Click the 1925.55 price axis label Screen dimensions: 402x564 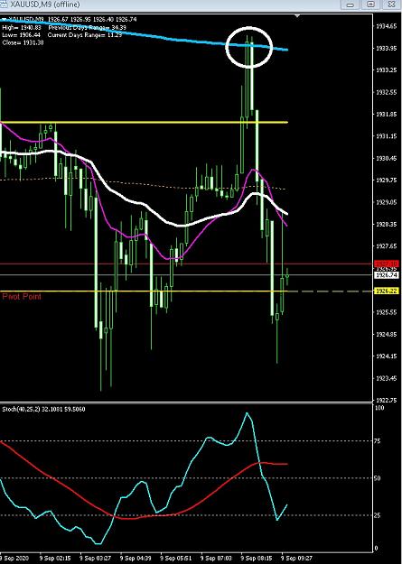(387, 312)
